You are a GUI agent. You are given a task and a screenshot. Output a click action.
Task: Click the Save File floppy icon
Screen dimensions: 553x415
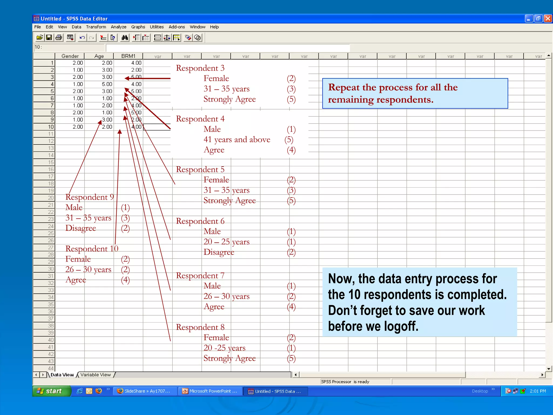[49, 38]
